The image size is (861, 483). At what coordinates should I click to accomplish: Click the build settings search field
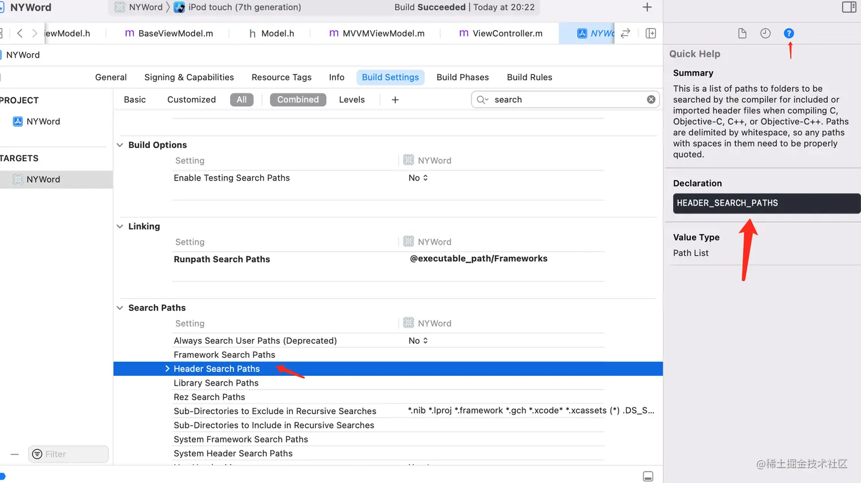tap(565, 100)
